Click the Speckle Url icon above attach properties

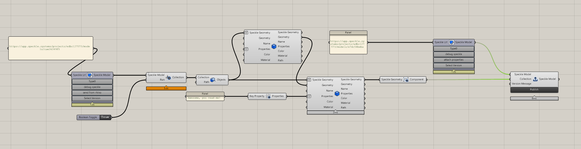click(x=451, y=42)
